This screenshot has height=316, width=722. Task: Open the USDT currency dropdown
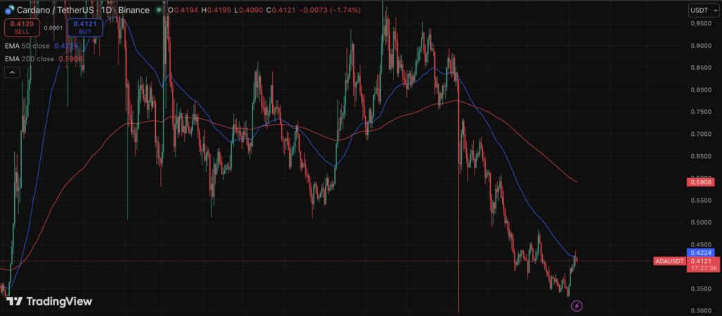point(699,10)
